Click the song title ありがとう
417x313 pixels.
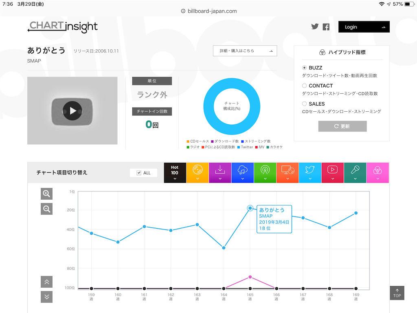point(46,50)
